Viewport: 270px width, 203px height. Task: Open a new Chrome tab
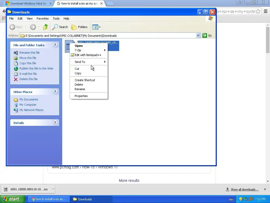pyautogui.click(x=110, y=3)
